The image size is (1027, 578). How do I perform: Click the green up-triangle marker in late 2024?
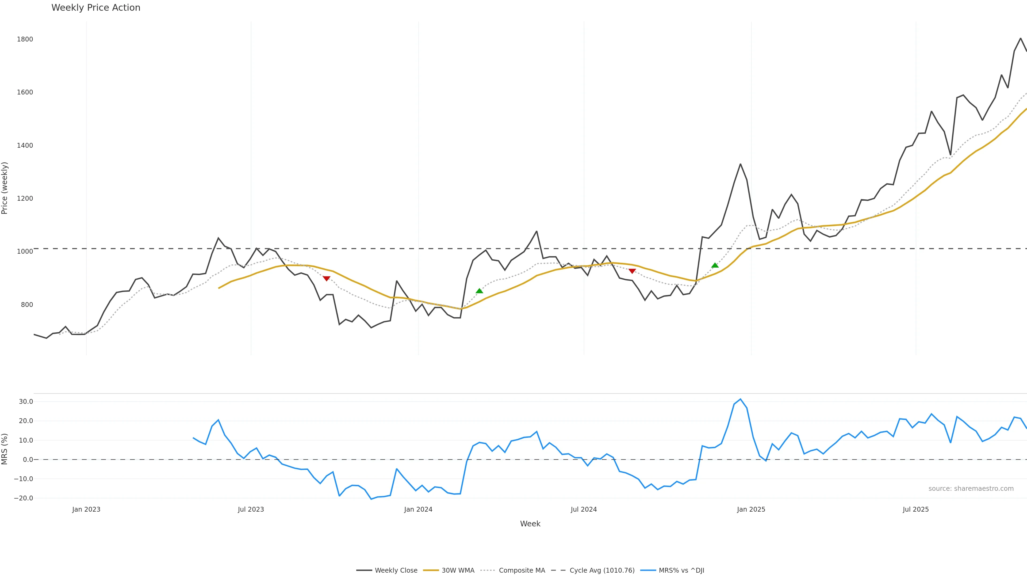click(x=715, y=265)
